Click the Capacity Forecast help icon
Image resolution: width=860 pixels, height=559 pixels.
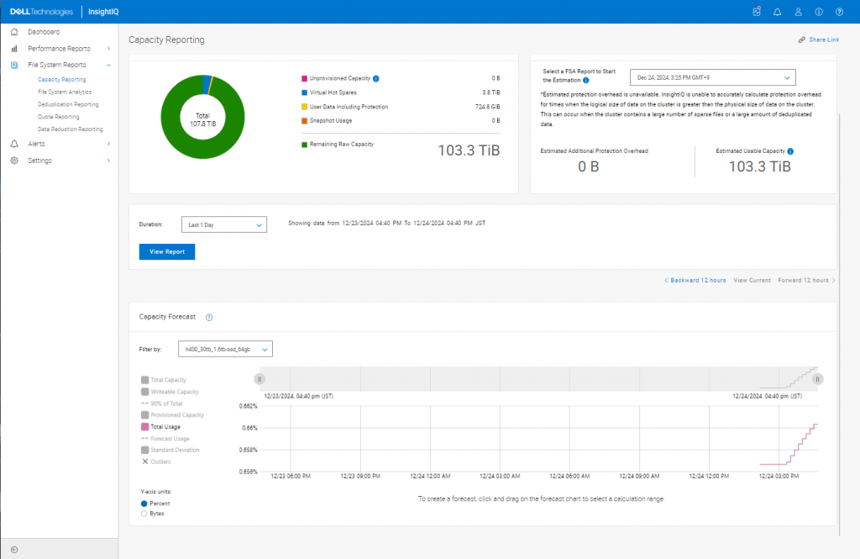(209, 317)
